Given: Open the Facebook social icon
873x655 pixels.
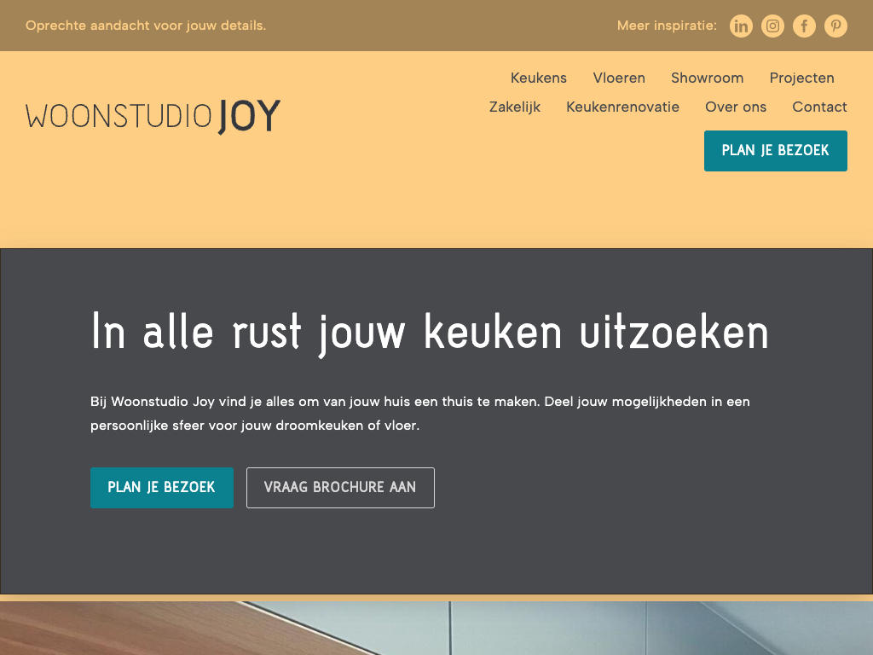Looking at the screenshot, I should (x=804, y=26).
